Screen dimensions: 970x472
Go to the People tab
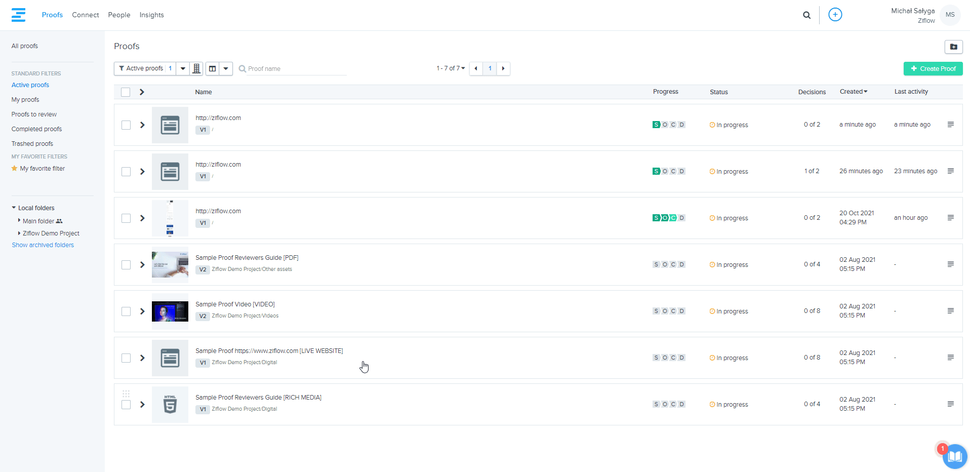click(x=119, y=15)
